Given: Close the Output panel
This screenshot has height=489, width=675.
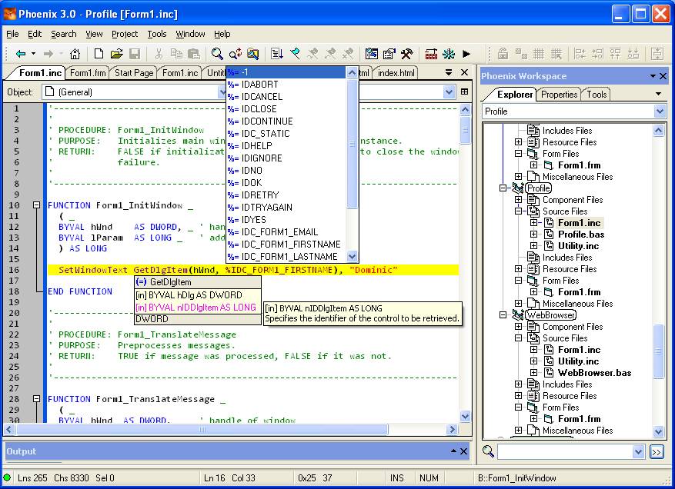Looking at the screenshot, I should [463, 451].
